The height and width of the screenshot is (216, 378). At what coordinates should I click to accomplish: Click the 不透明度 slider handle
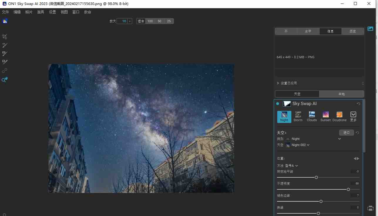[x=348, y=189]
